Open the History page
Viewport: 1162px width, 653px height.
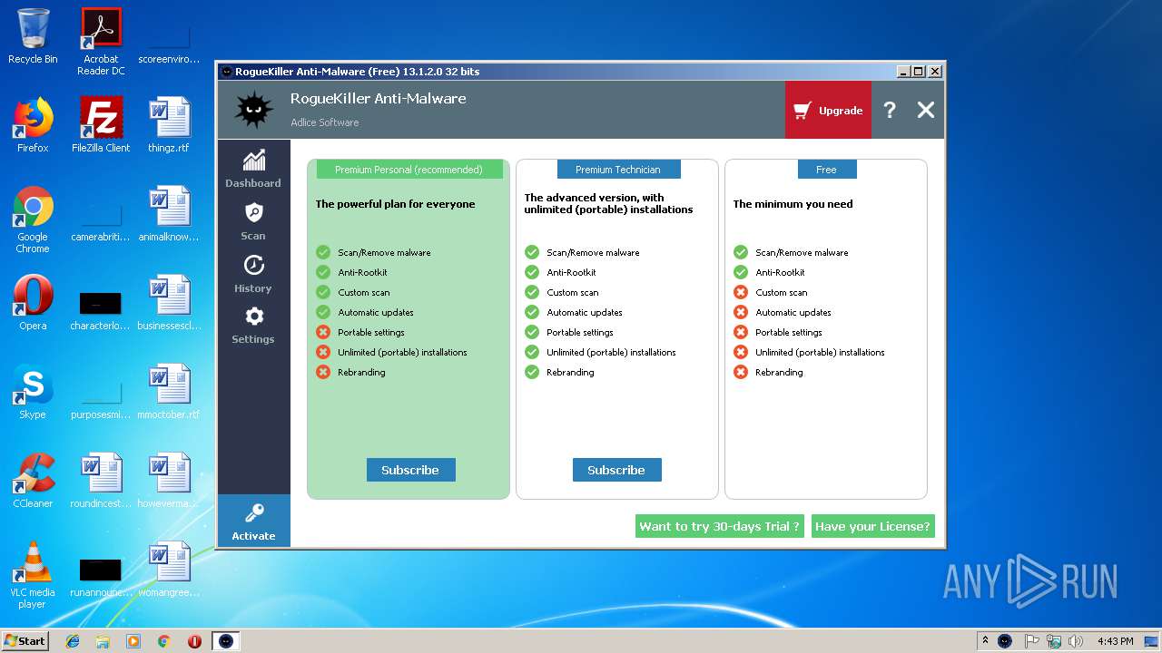click(x=253, y=274)
